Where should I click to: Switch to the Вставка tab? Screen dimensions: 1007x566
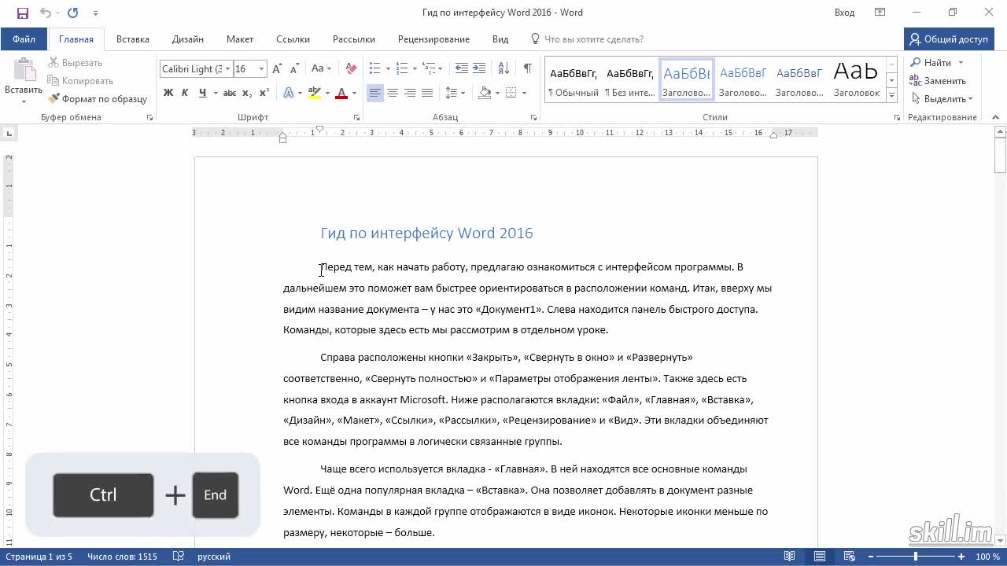pyautogui.click(x=133, y=39)
